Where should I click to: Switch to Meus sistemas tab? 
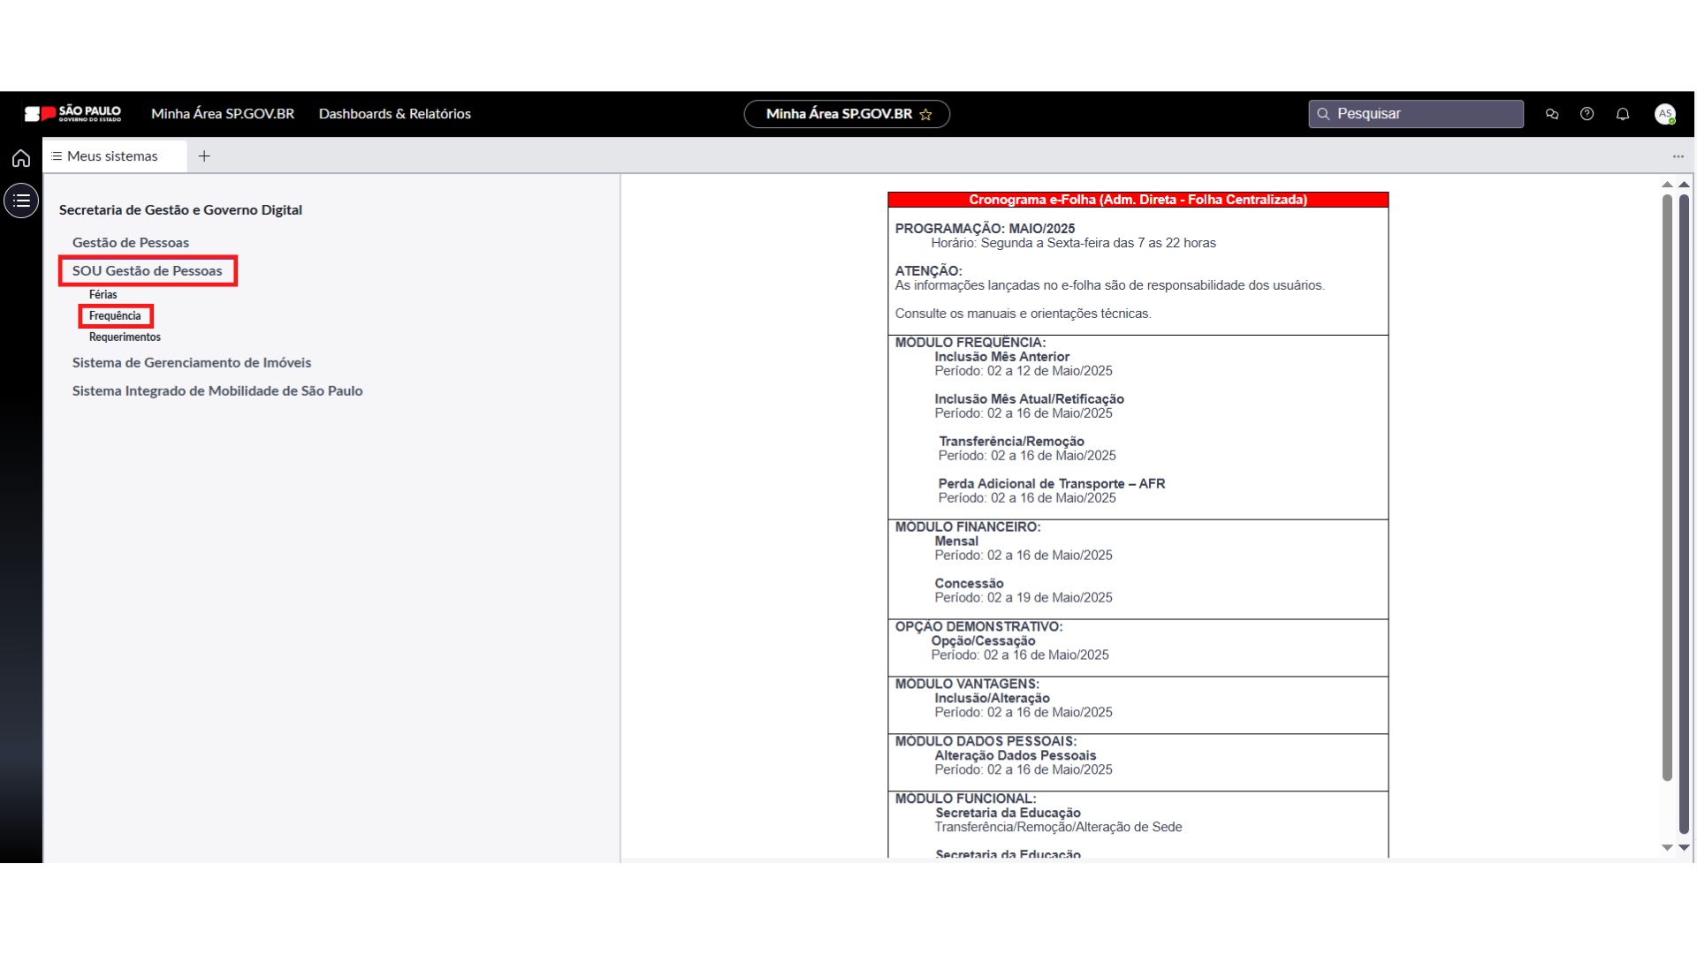coord(112,156)
